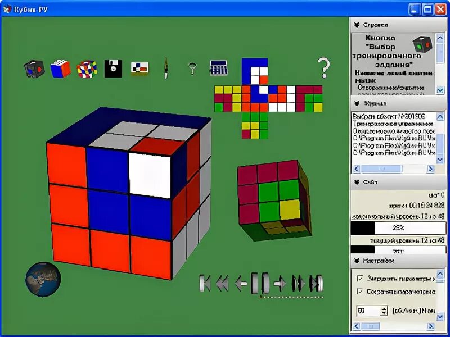Open the calculator icon
450x337 pixels.
[x=219, y=68]
